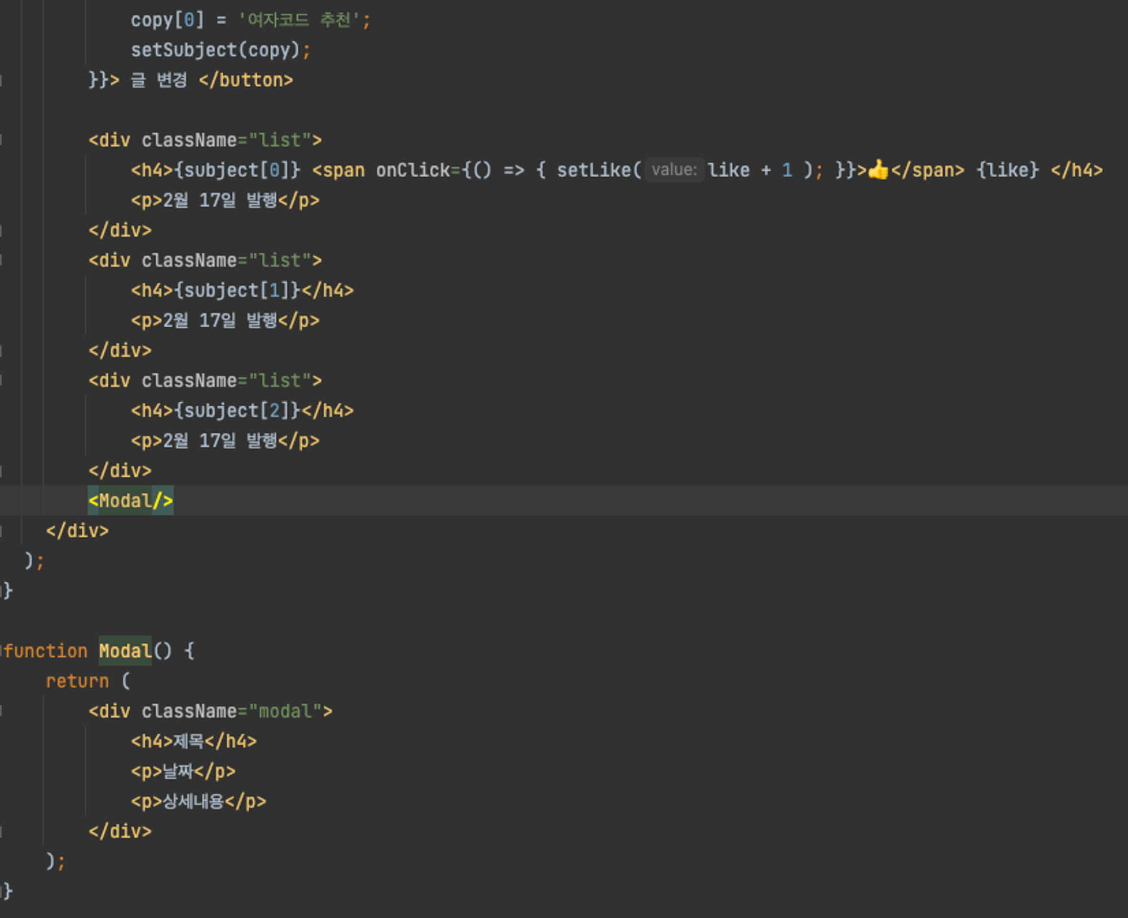
Task: Click the <h4>제목</h4> line text
Action: [193, 741]
